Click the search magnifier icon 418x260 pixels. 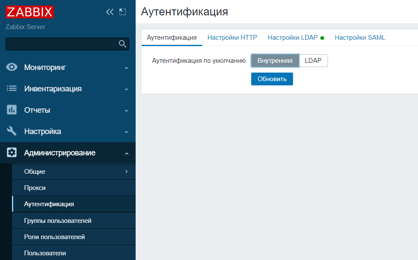click(x=122, y=44)
